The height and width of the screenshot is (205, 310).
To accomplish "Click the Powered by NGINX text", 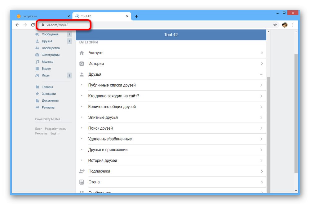I will tap(48, 119).
